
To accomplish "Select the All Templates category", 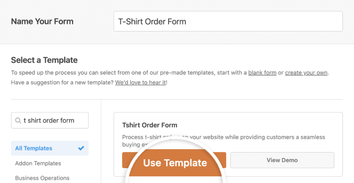I will (x=34, y=148).
